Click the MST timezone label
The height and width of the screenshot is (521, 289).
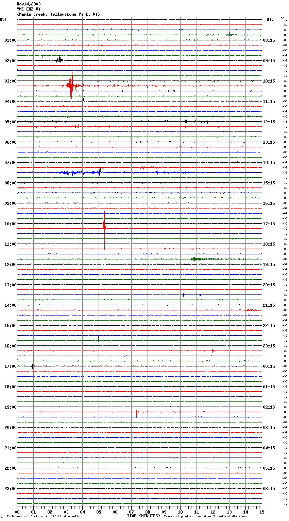point(3,19)
